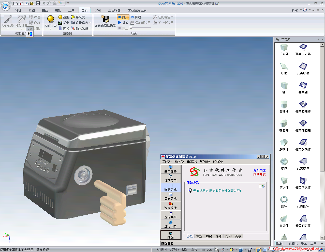Select the 雾化 fog effect icon
Screen dimensions: 325x252
click(60, 28)
